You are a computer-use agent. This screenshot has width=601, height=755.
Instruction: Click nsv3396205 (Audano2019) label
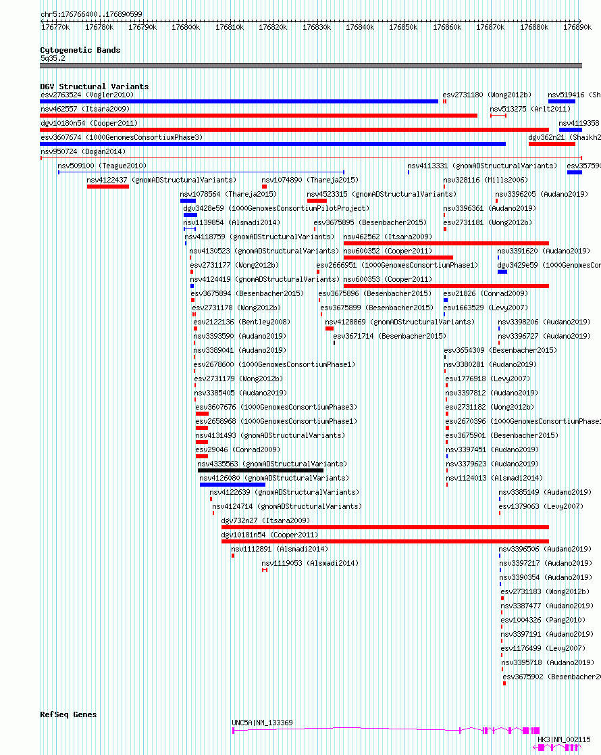click(542, 194)
